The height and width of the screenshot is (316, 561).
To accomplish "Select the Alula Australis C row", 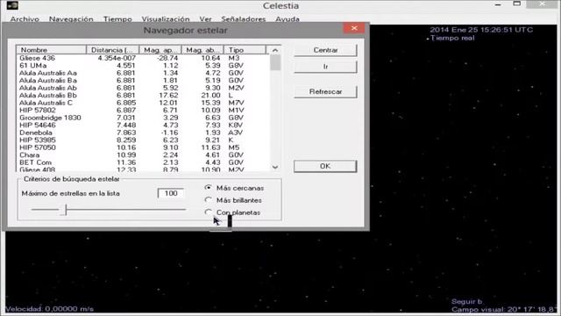I will click(143, 103).
